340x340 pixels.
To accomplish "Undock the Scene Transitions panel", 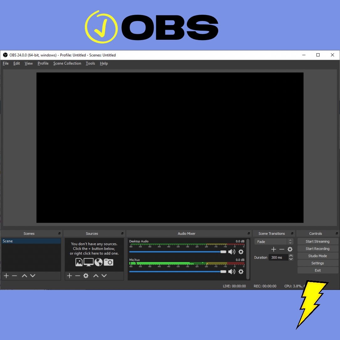I will pos(292,234).
